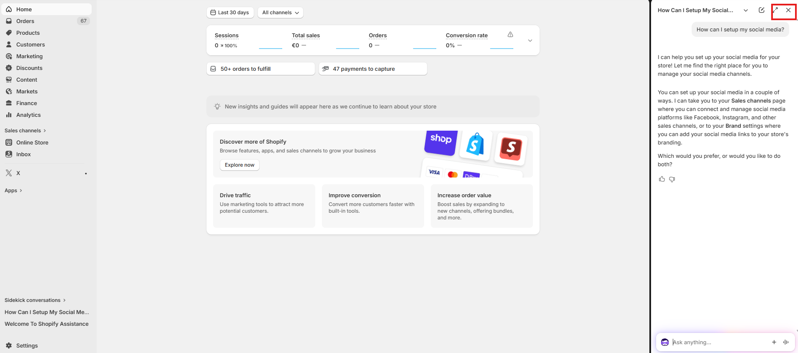
Task: Open 'How Can I Setup My Social Me...' conversation
Action: click(47, 312)
